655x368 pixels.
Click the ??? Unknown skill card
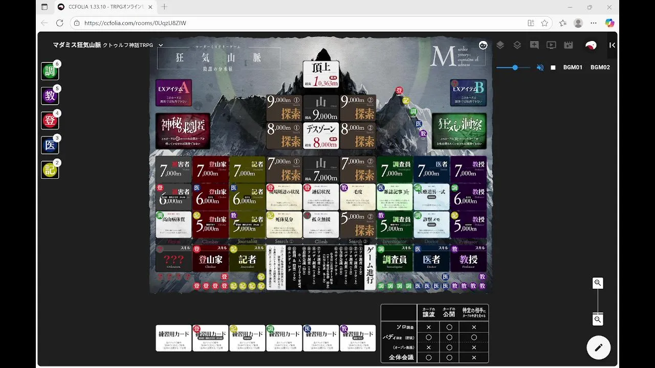[x=173, y=258]
